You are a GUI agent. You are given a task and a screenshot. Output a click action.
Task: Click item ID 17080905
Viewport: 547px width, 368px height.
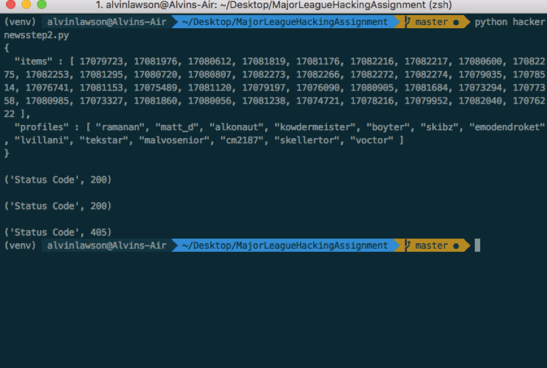click(372, 87)
